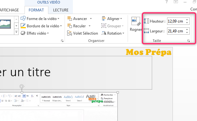
Task: Click the Bordure de la vidéo pencil icon
Action: tap(23, 26)
